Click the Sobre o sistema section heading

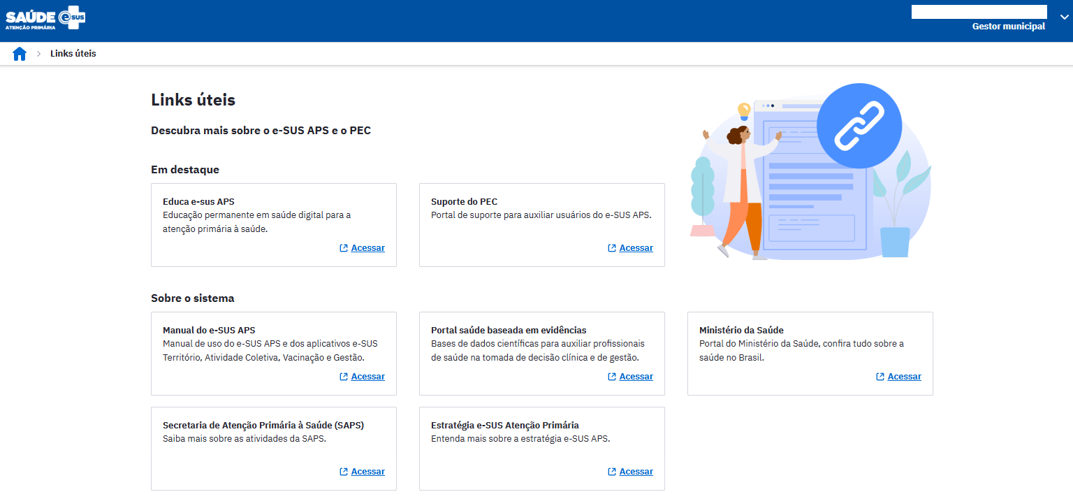193,298
